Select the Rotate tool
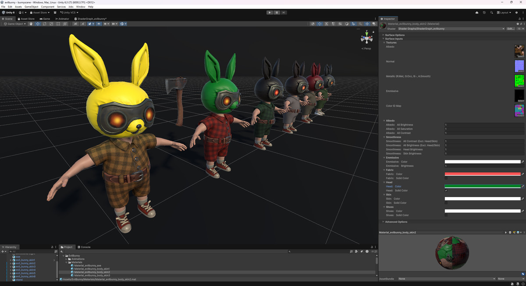The image size is (526, 286). (45, 24)
